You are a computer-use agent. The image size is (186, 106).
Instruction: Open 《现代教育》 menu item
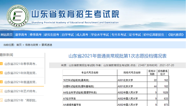click(176, 35)
